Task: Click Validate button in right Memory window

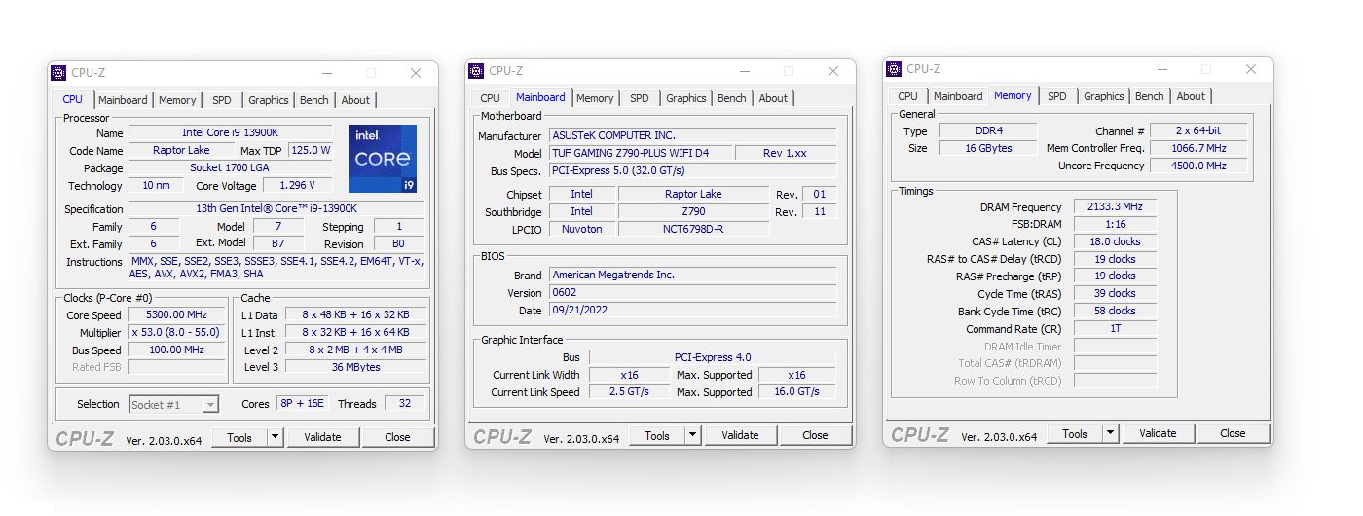Action: [x=1158, y=433]
